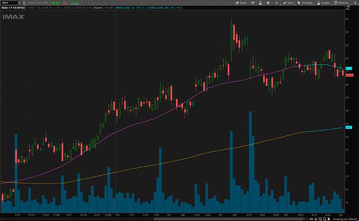
Task: Click the IMAX symbol input field
Action: click(x=9, y=2)
